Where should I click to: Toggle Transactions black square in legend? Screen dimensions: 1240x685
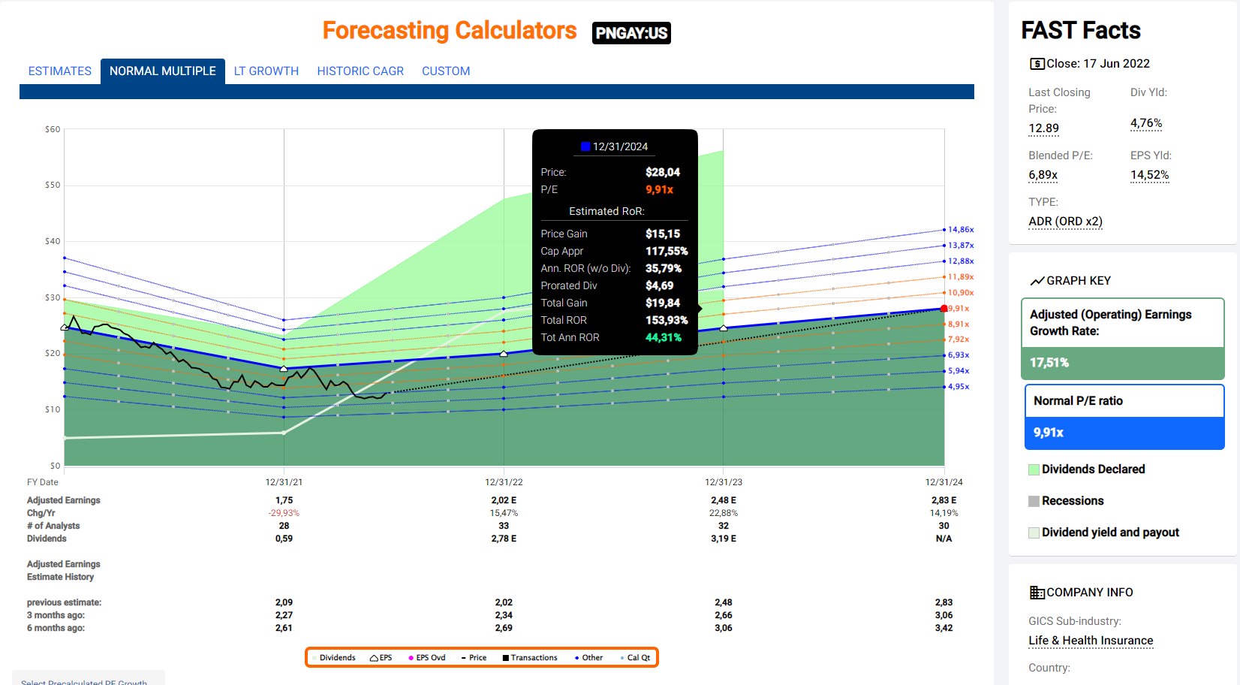click(506, 658)
